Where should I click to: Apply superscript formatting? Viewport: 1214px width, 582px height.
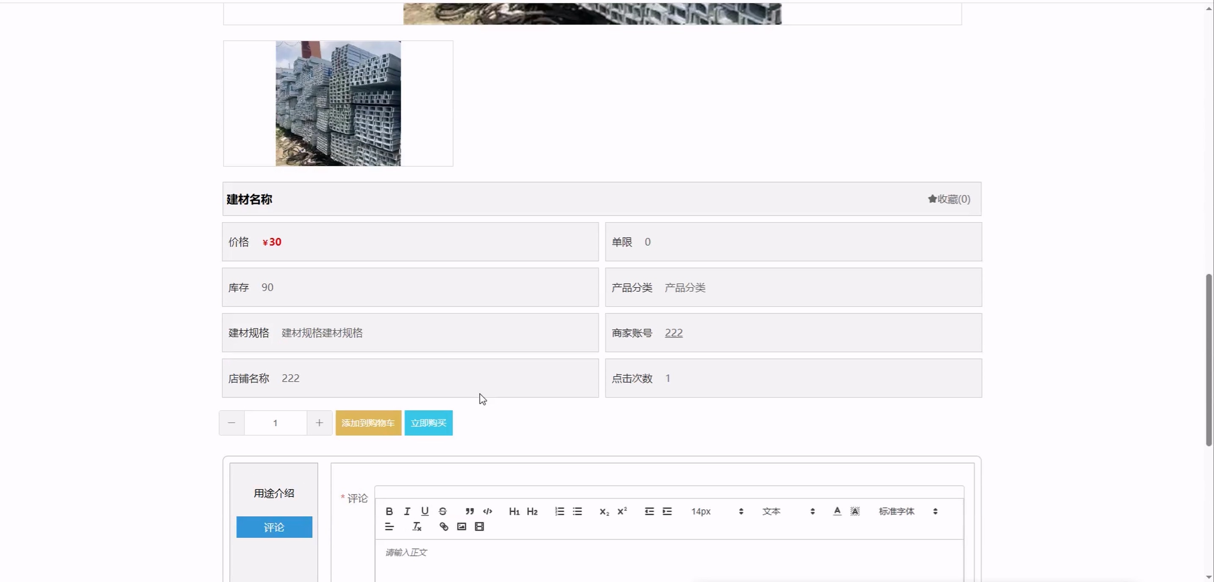[x=622, y=511]
